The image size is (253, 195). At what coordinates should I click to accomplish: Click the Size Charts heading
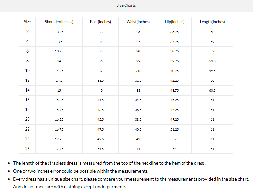click(x=126, y=5)
